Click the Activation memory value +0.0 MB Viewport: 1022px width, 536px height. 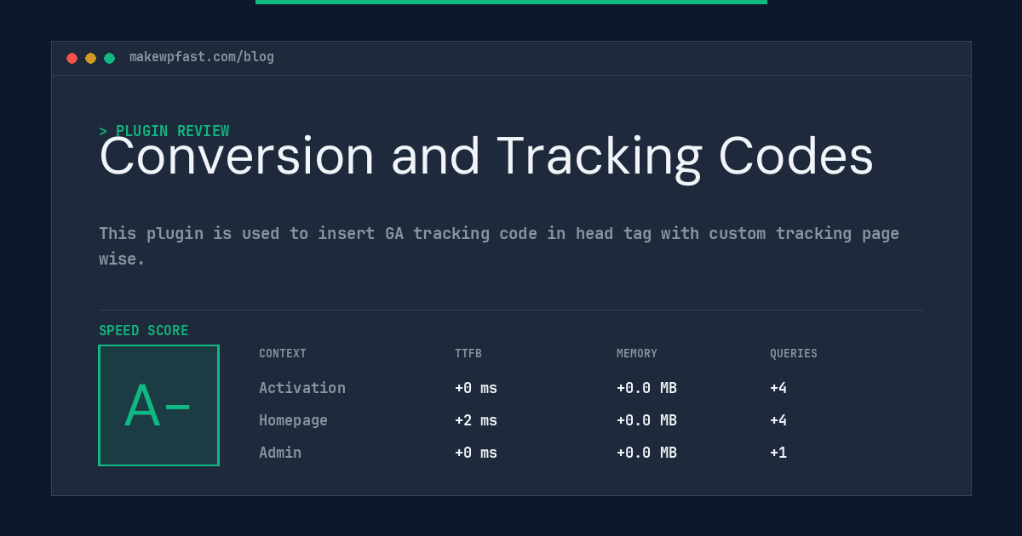pos(646,388)
